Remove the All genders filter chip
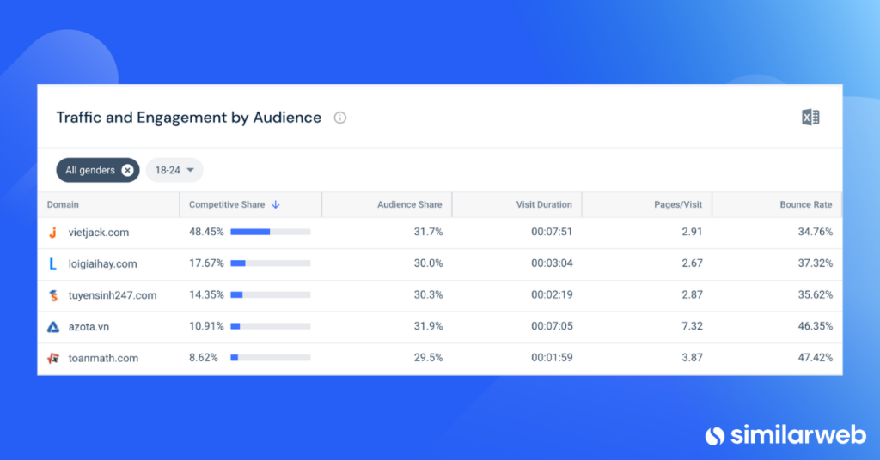This screenshot has height=460, width=880. click(127, 170)
